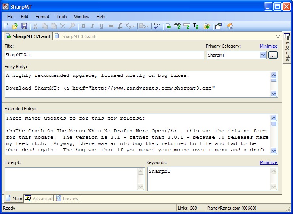The height and width of the screenshot is (214, 293).
Task: Switch to SharpMT 3.0.smt document tab
Action: [75, 36]
